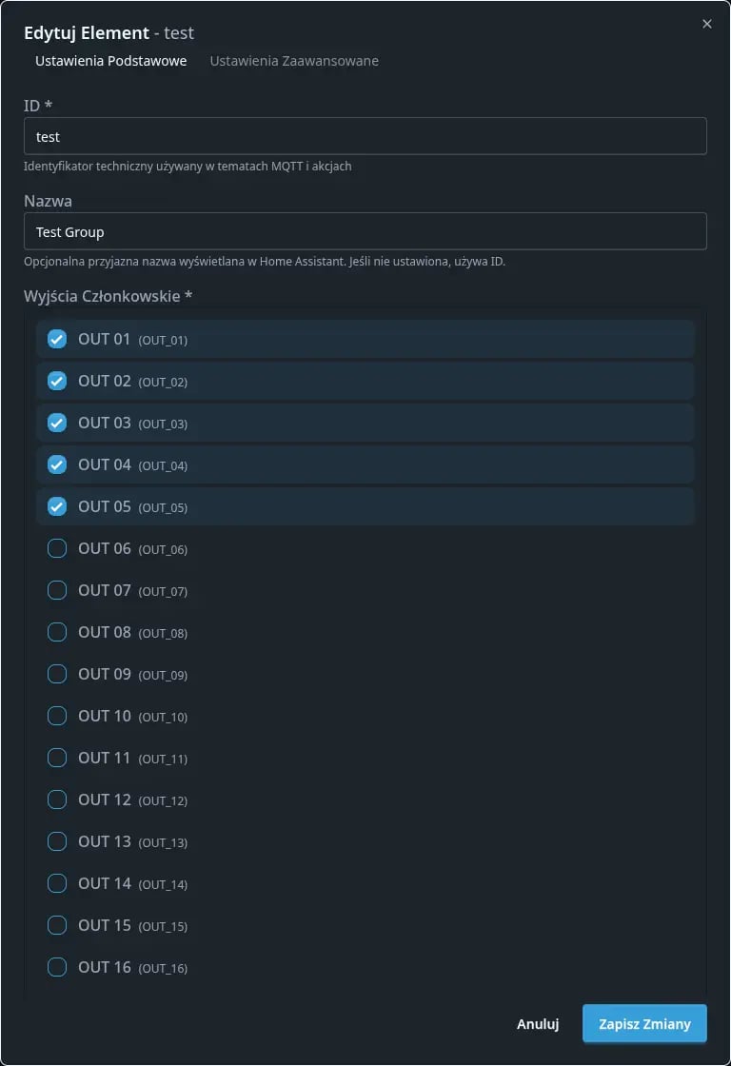Add OUT 11 to member outputs
731x1066 pixels.
point(56,758)
